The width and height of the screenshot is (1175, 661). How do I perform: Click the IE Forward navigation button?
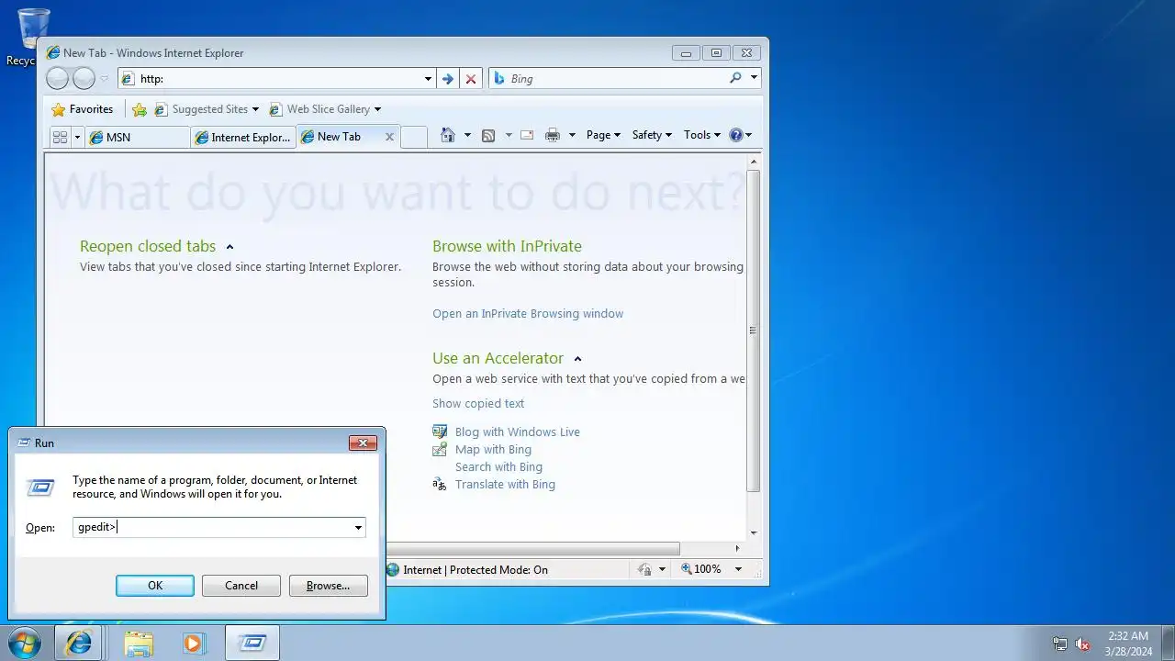pyautogui.click(x=84, y=79)
